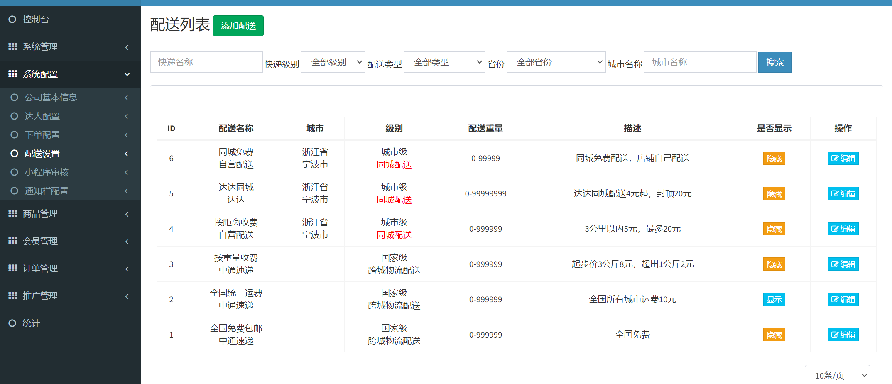Toggle 显示 status for 全国统一运费 row
Viewport: 892px width, 384px height.
[x=774, y=300]
